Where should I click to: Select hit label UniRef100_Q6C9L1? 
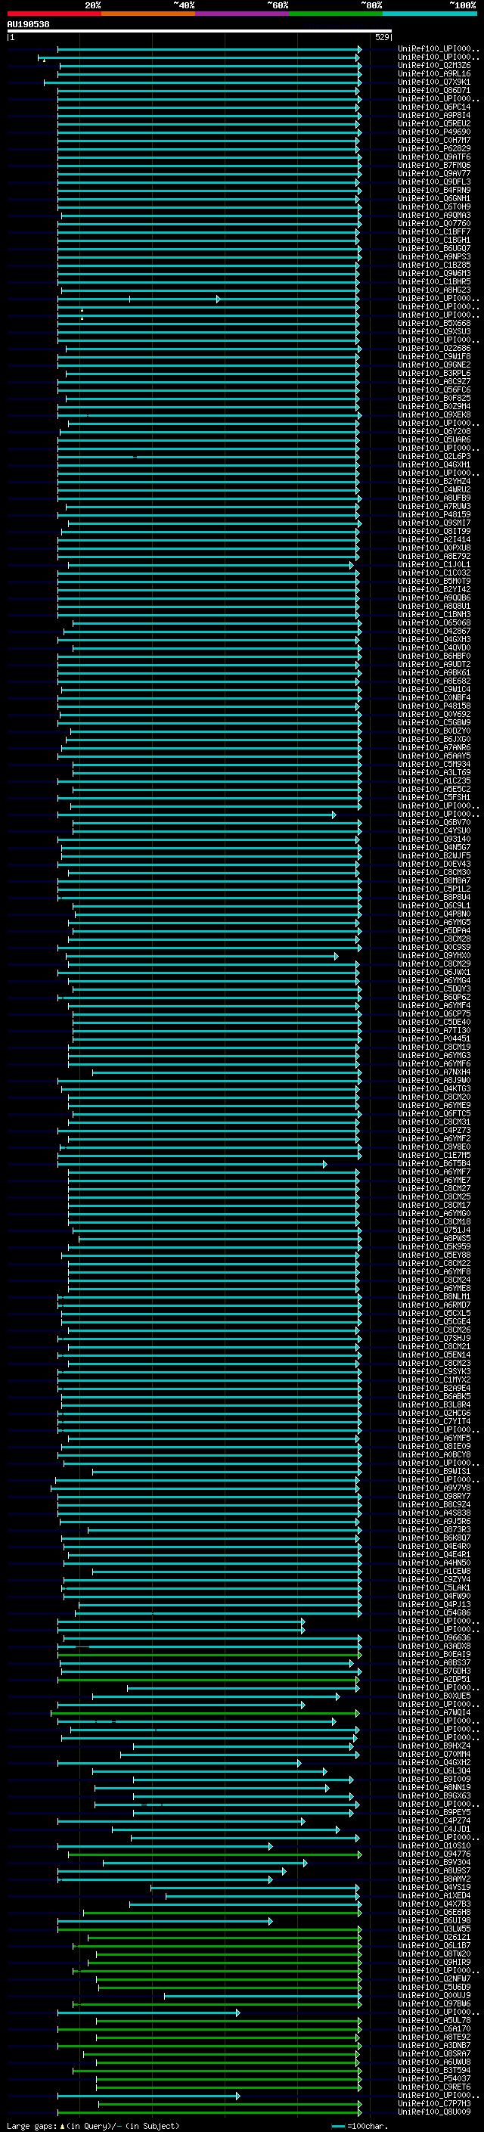(434, 905)
